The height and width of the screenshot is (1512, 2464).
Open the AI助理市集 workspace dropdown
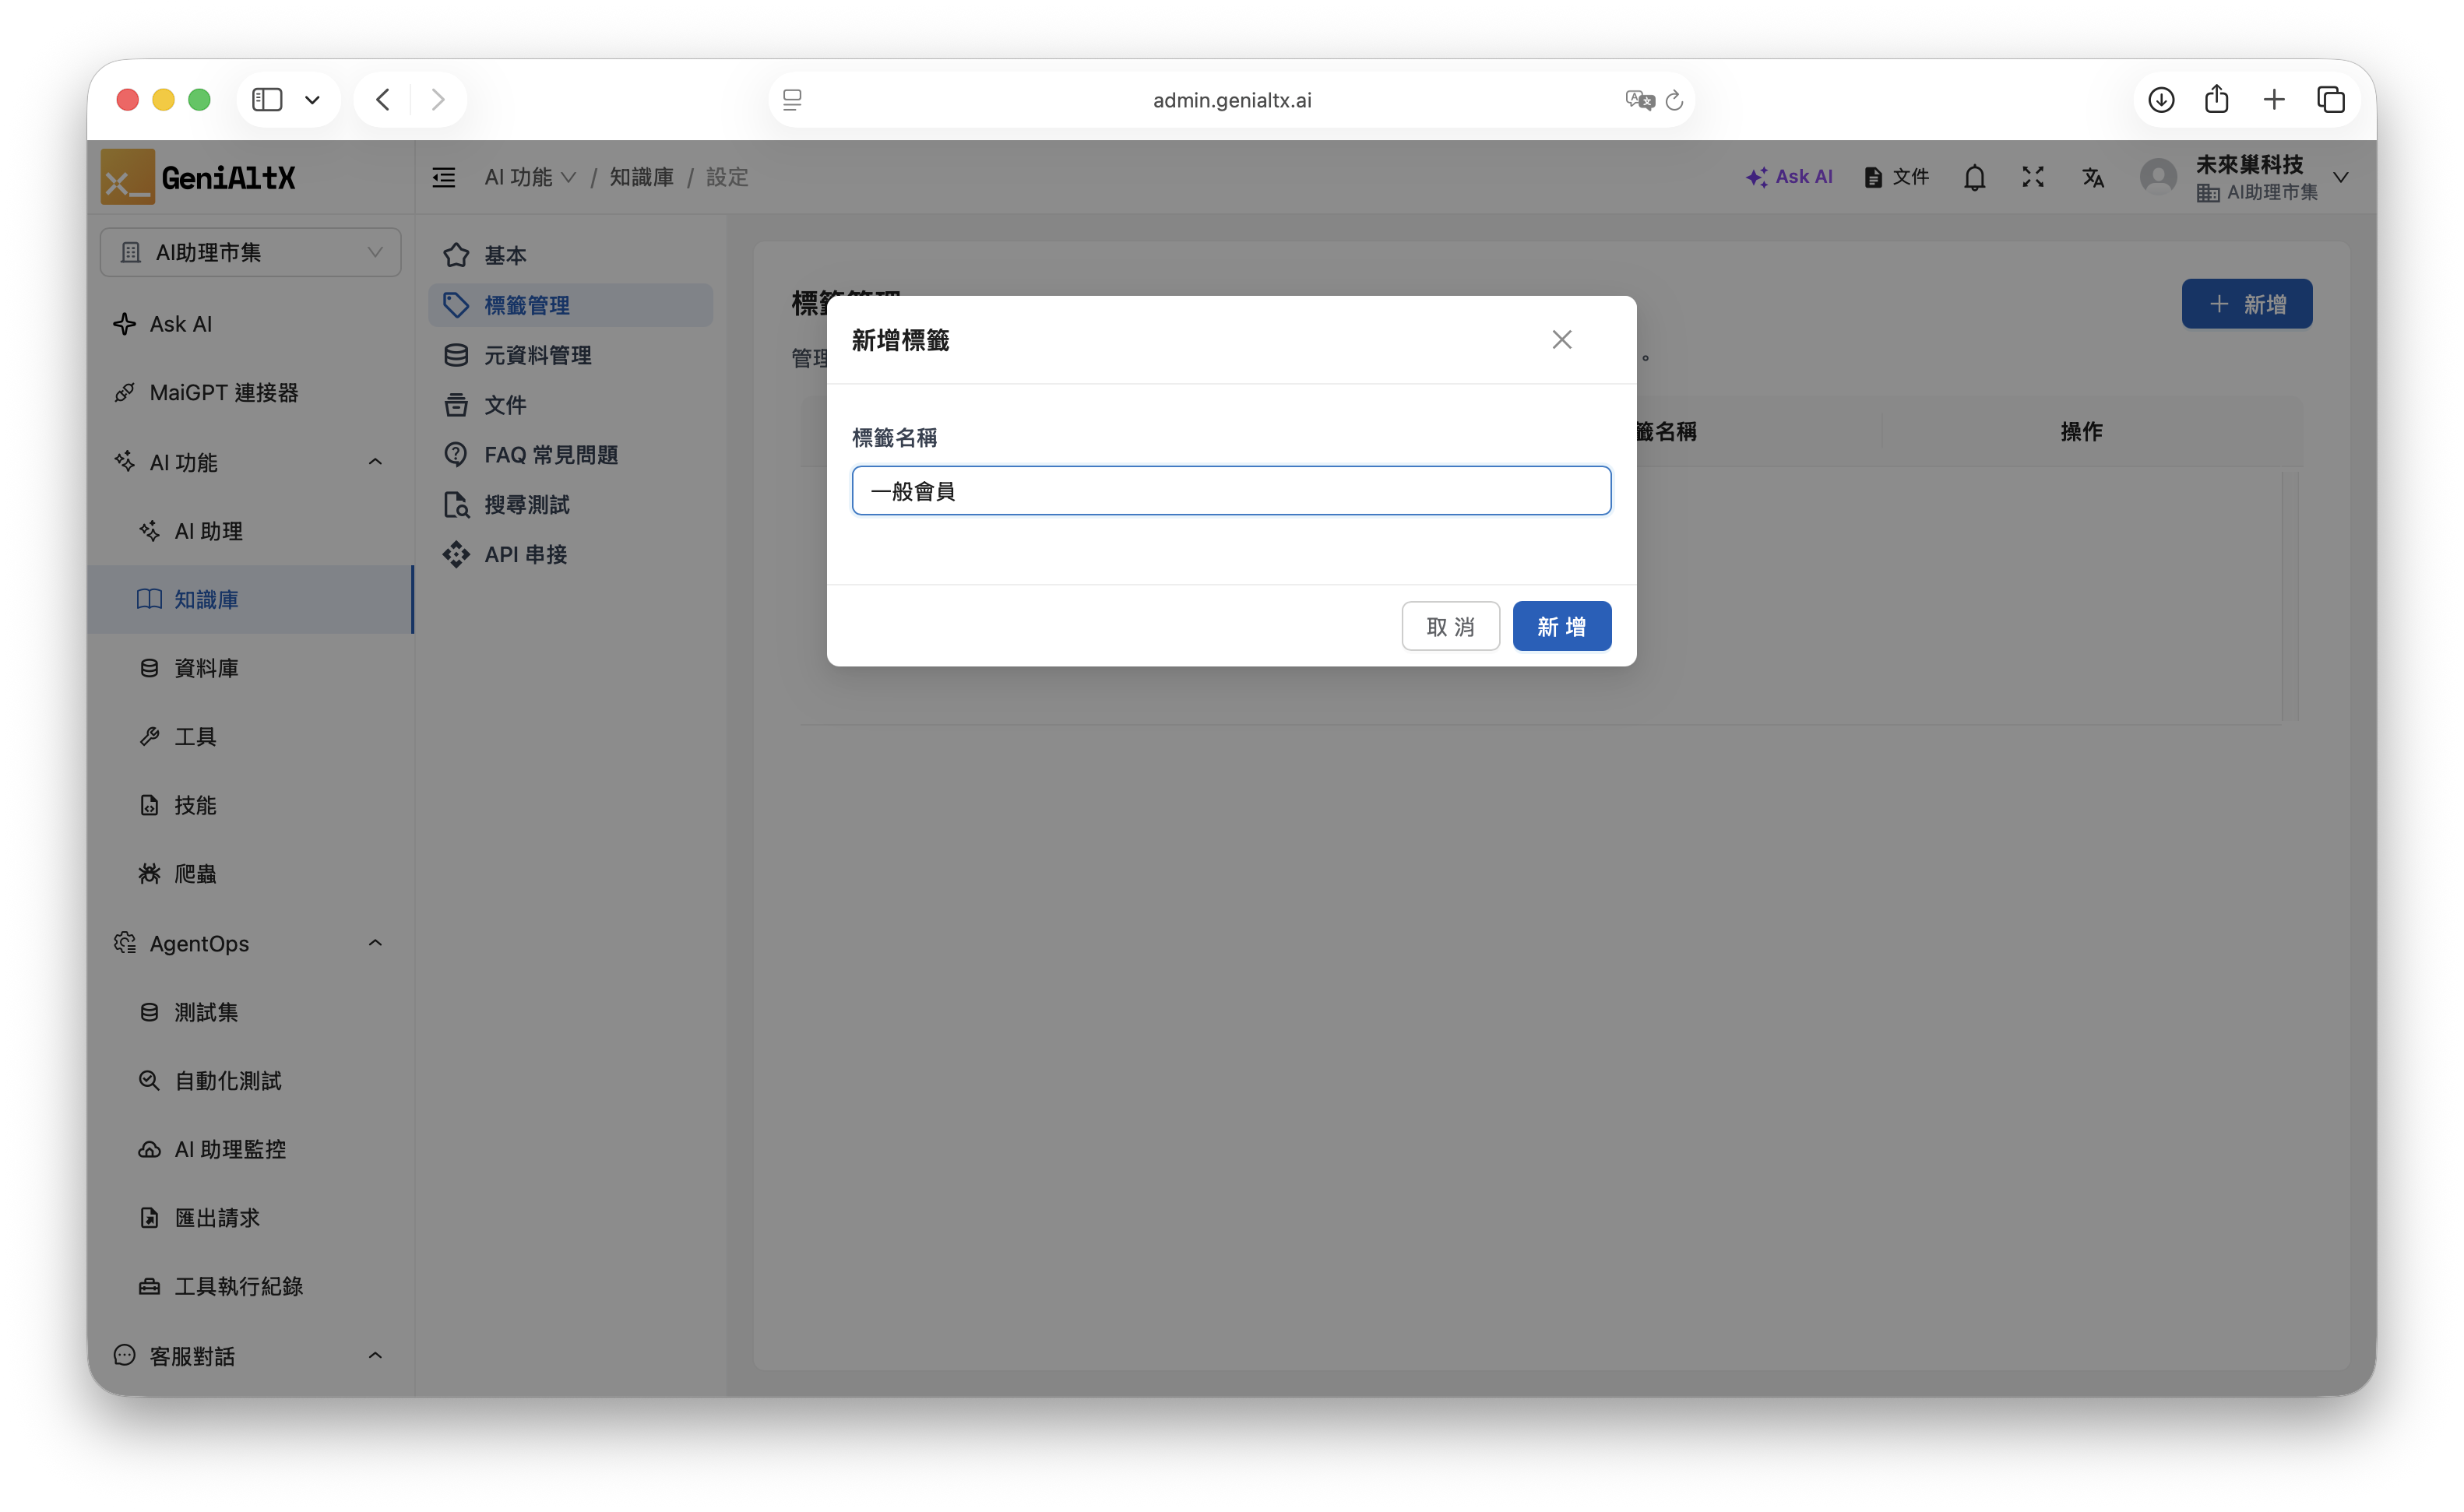[x=251, y=252]
